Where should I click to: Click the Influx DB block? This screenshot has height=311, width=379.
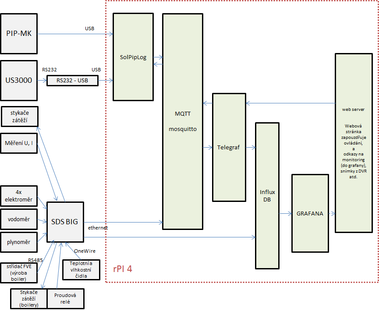click(x=267, y=196)
